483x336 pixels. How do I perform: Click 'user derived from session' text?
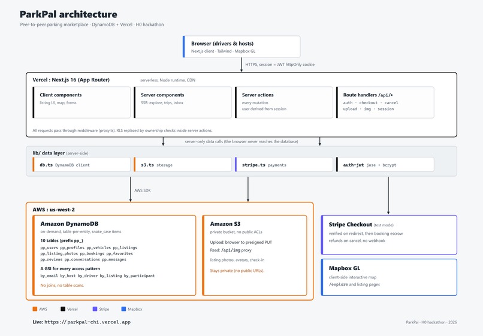pyautogui.click(x=264, y=109)
